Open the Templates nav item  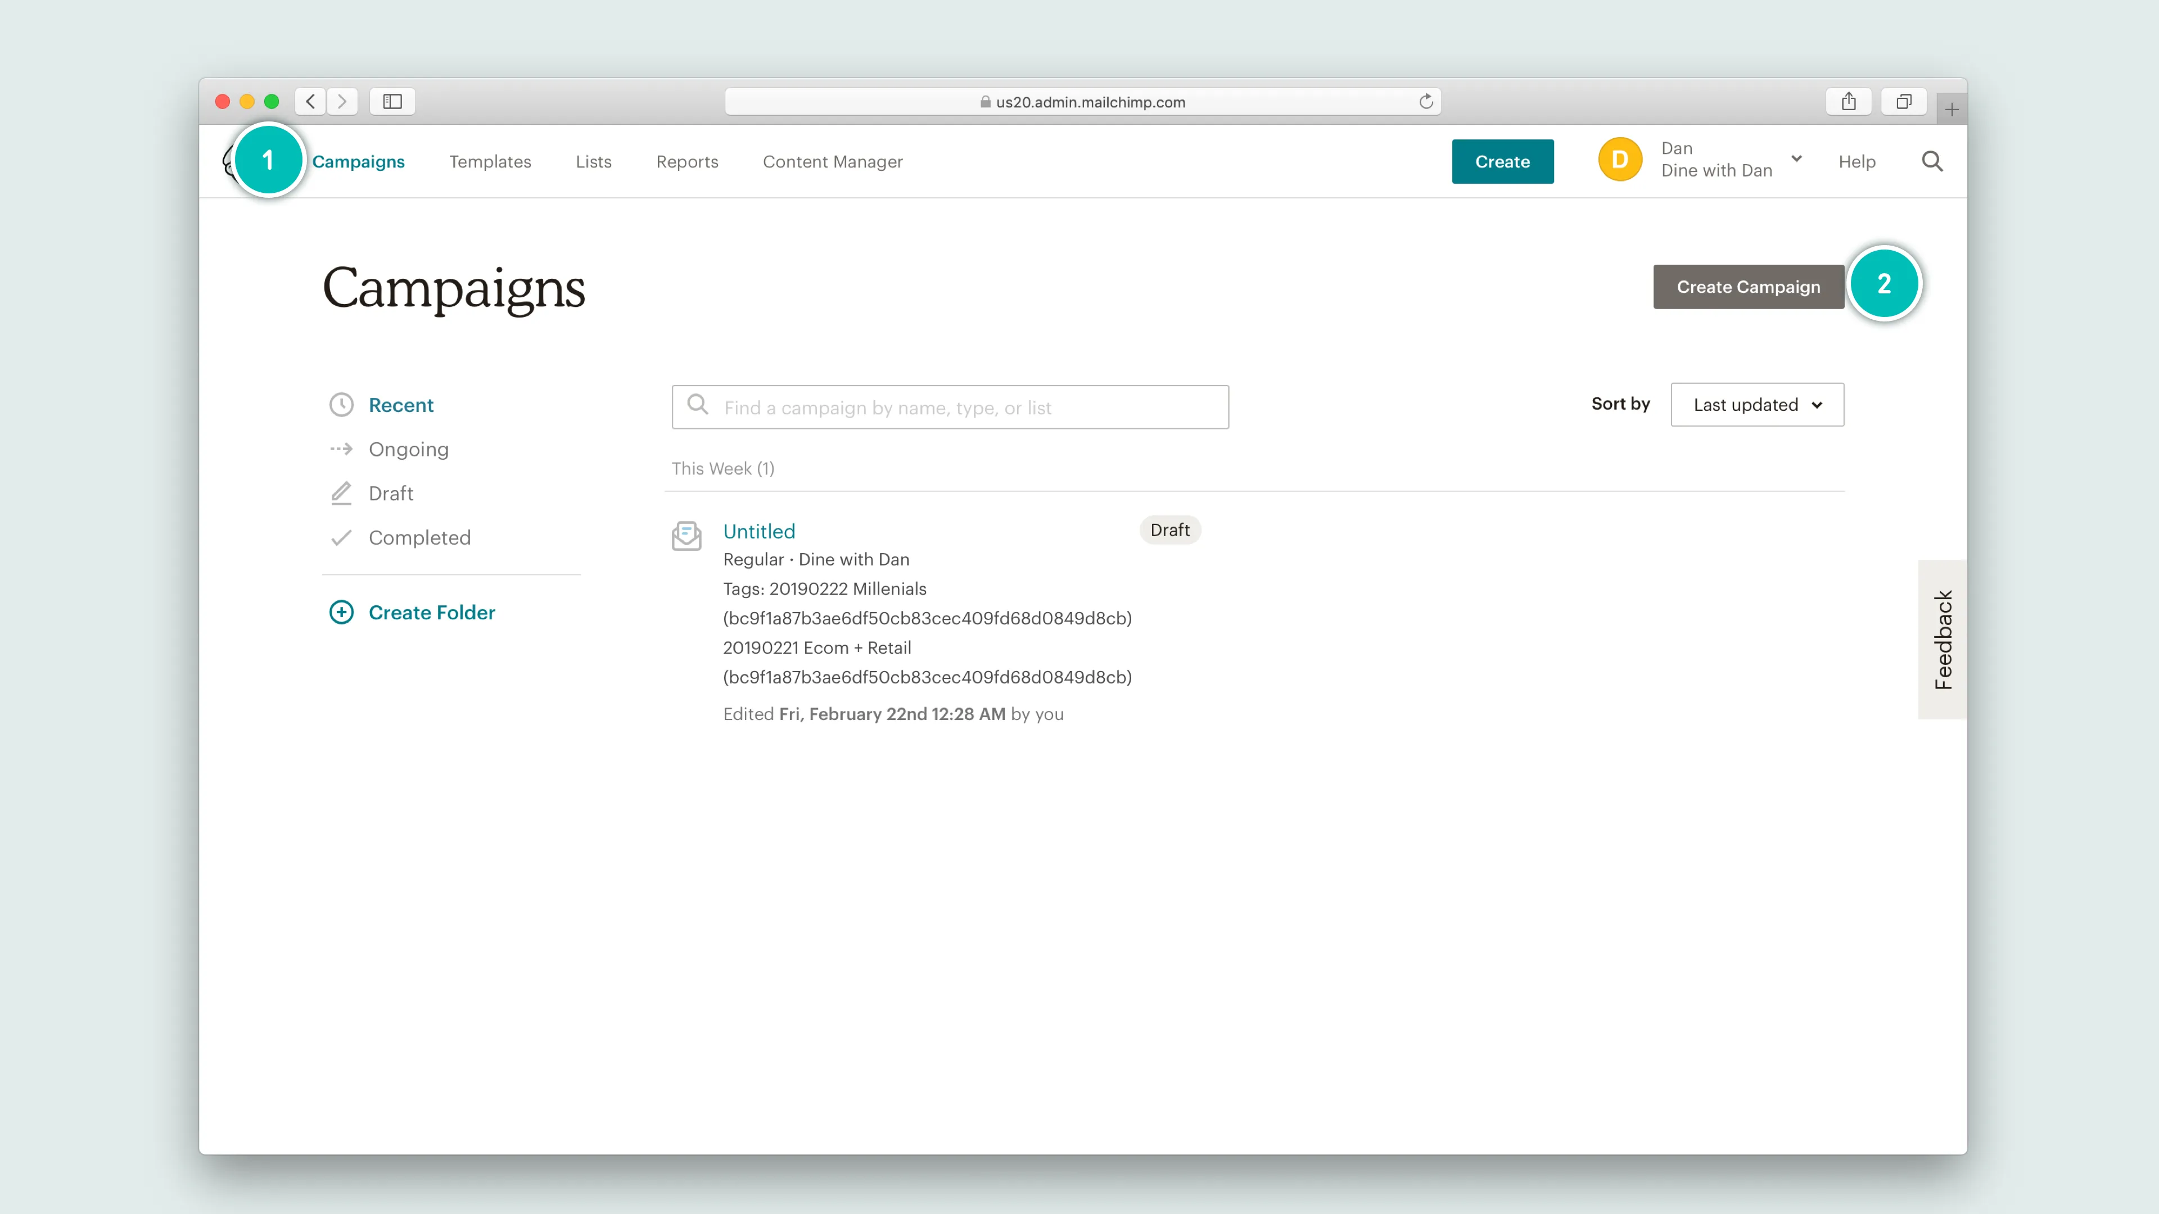click(490, 162)
